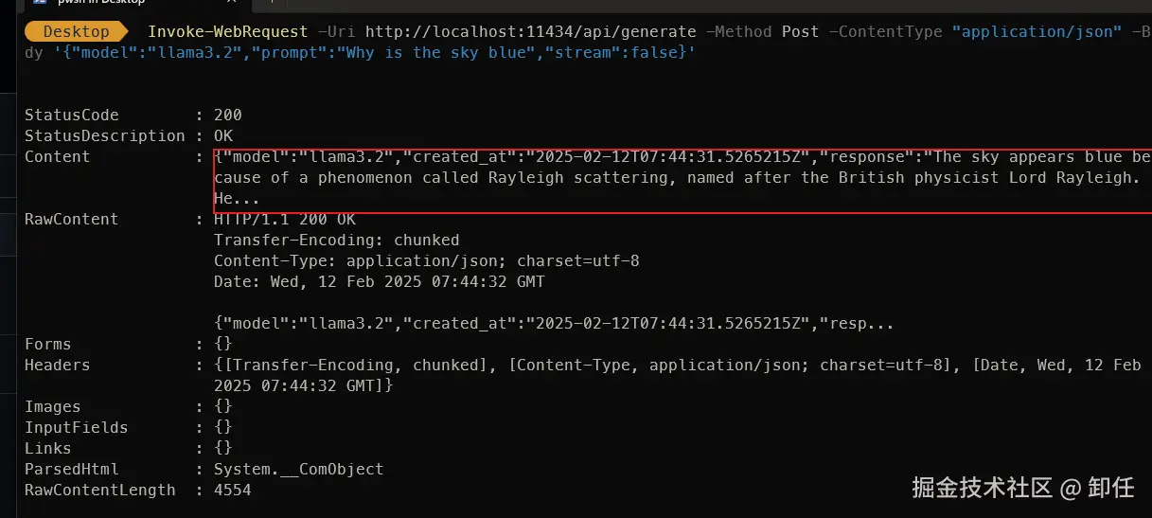Click the System.__ComObject ParsedHtml value
Screen dimensions: 1152x518
(298, 470)
